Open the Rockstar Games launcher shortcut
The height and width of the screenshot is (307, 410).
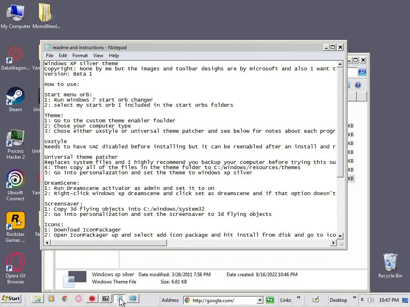[x=16, y=227]
